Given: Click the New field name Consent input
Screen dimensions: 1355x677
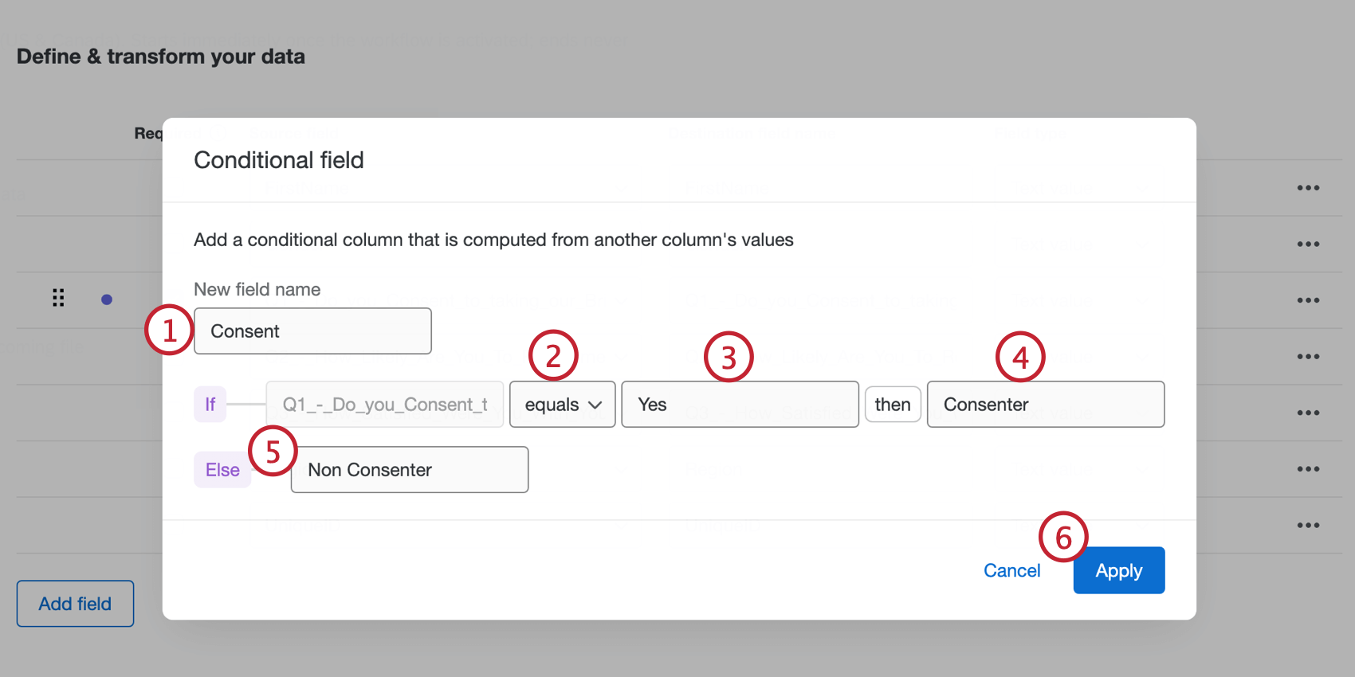Looking at the screenshot, I should click(312, 331).
